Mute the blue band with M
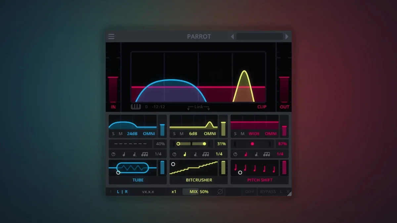Viewport: 397px width, 223px height. tap(121, 134)
